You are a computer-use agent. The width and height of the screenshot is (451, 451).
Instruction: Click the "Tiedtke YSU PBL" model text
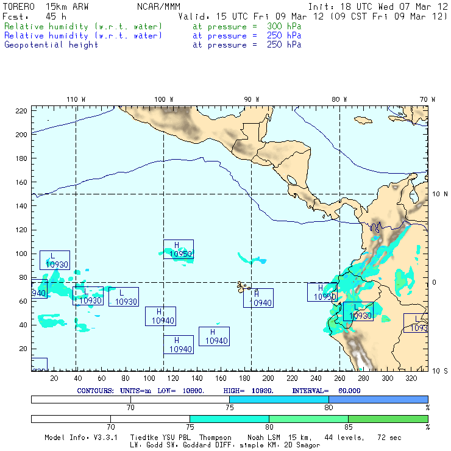click(160, 438)
